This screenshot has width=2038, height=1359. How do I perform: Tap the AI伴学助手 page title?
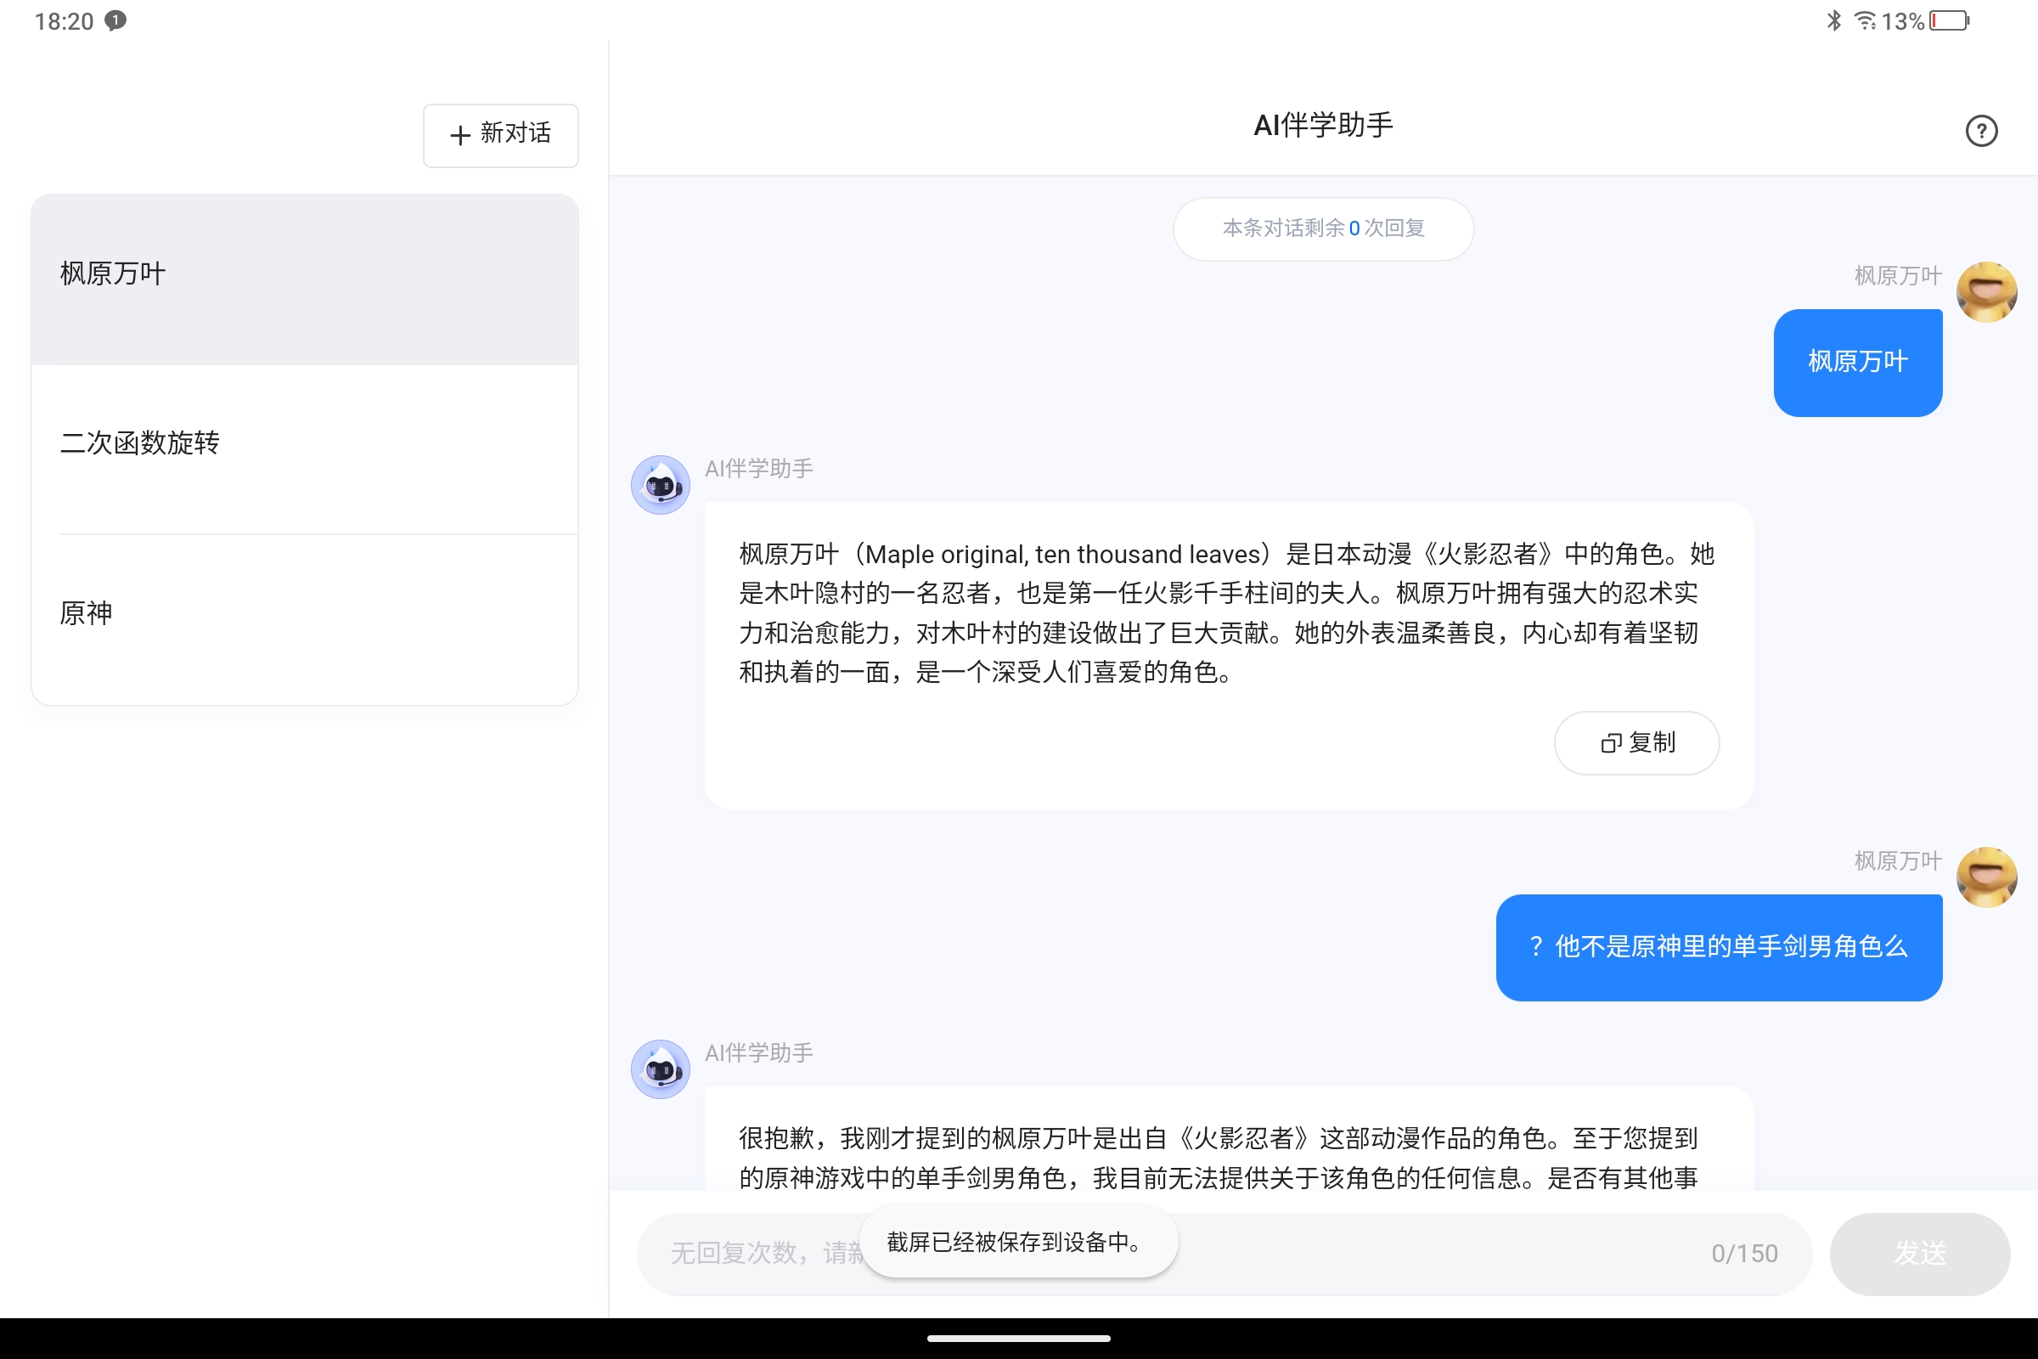point(1323,126)
